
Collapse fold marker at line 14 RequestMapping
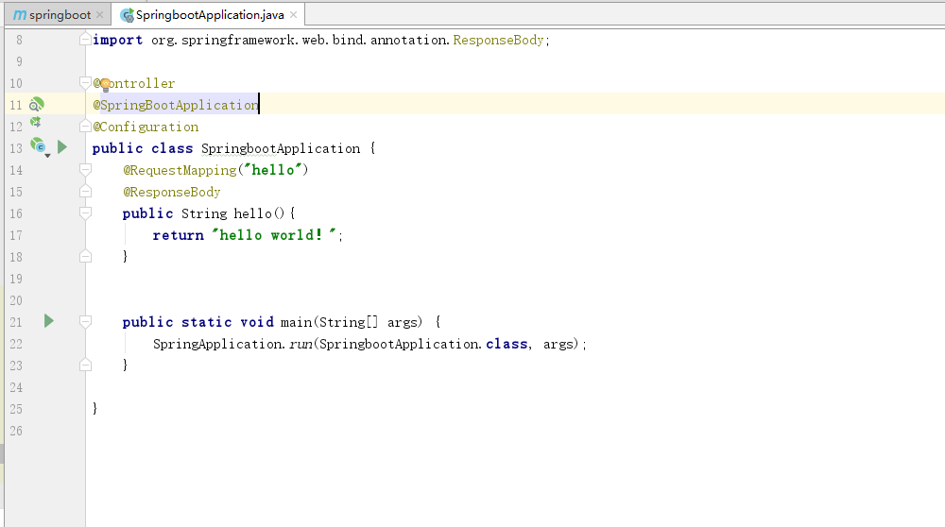[85, 170]
